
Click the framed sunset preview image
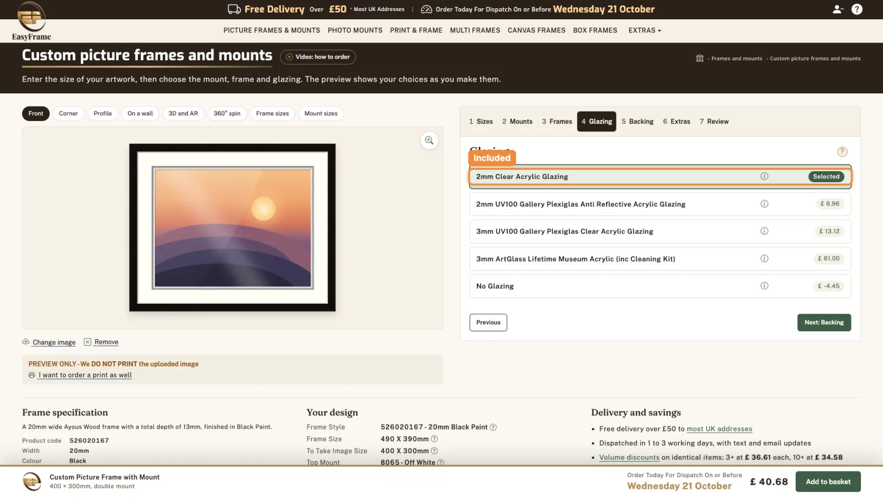(x=232, y=228)
